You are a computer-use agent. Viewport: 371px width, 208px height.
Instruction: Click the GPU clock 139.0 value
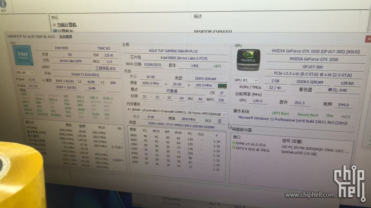tap(257, 101)
